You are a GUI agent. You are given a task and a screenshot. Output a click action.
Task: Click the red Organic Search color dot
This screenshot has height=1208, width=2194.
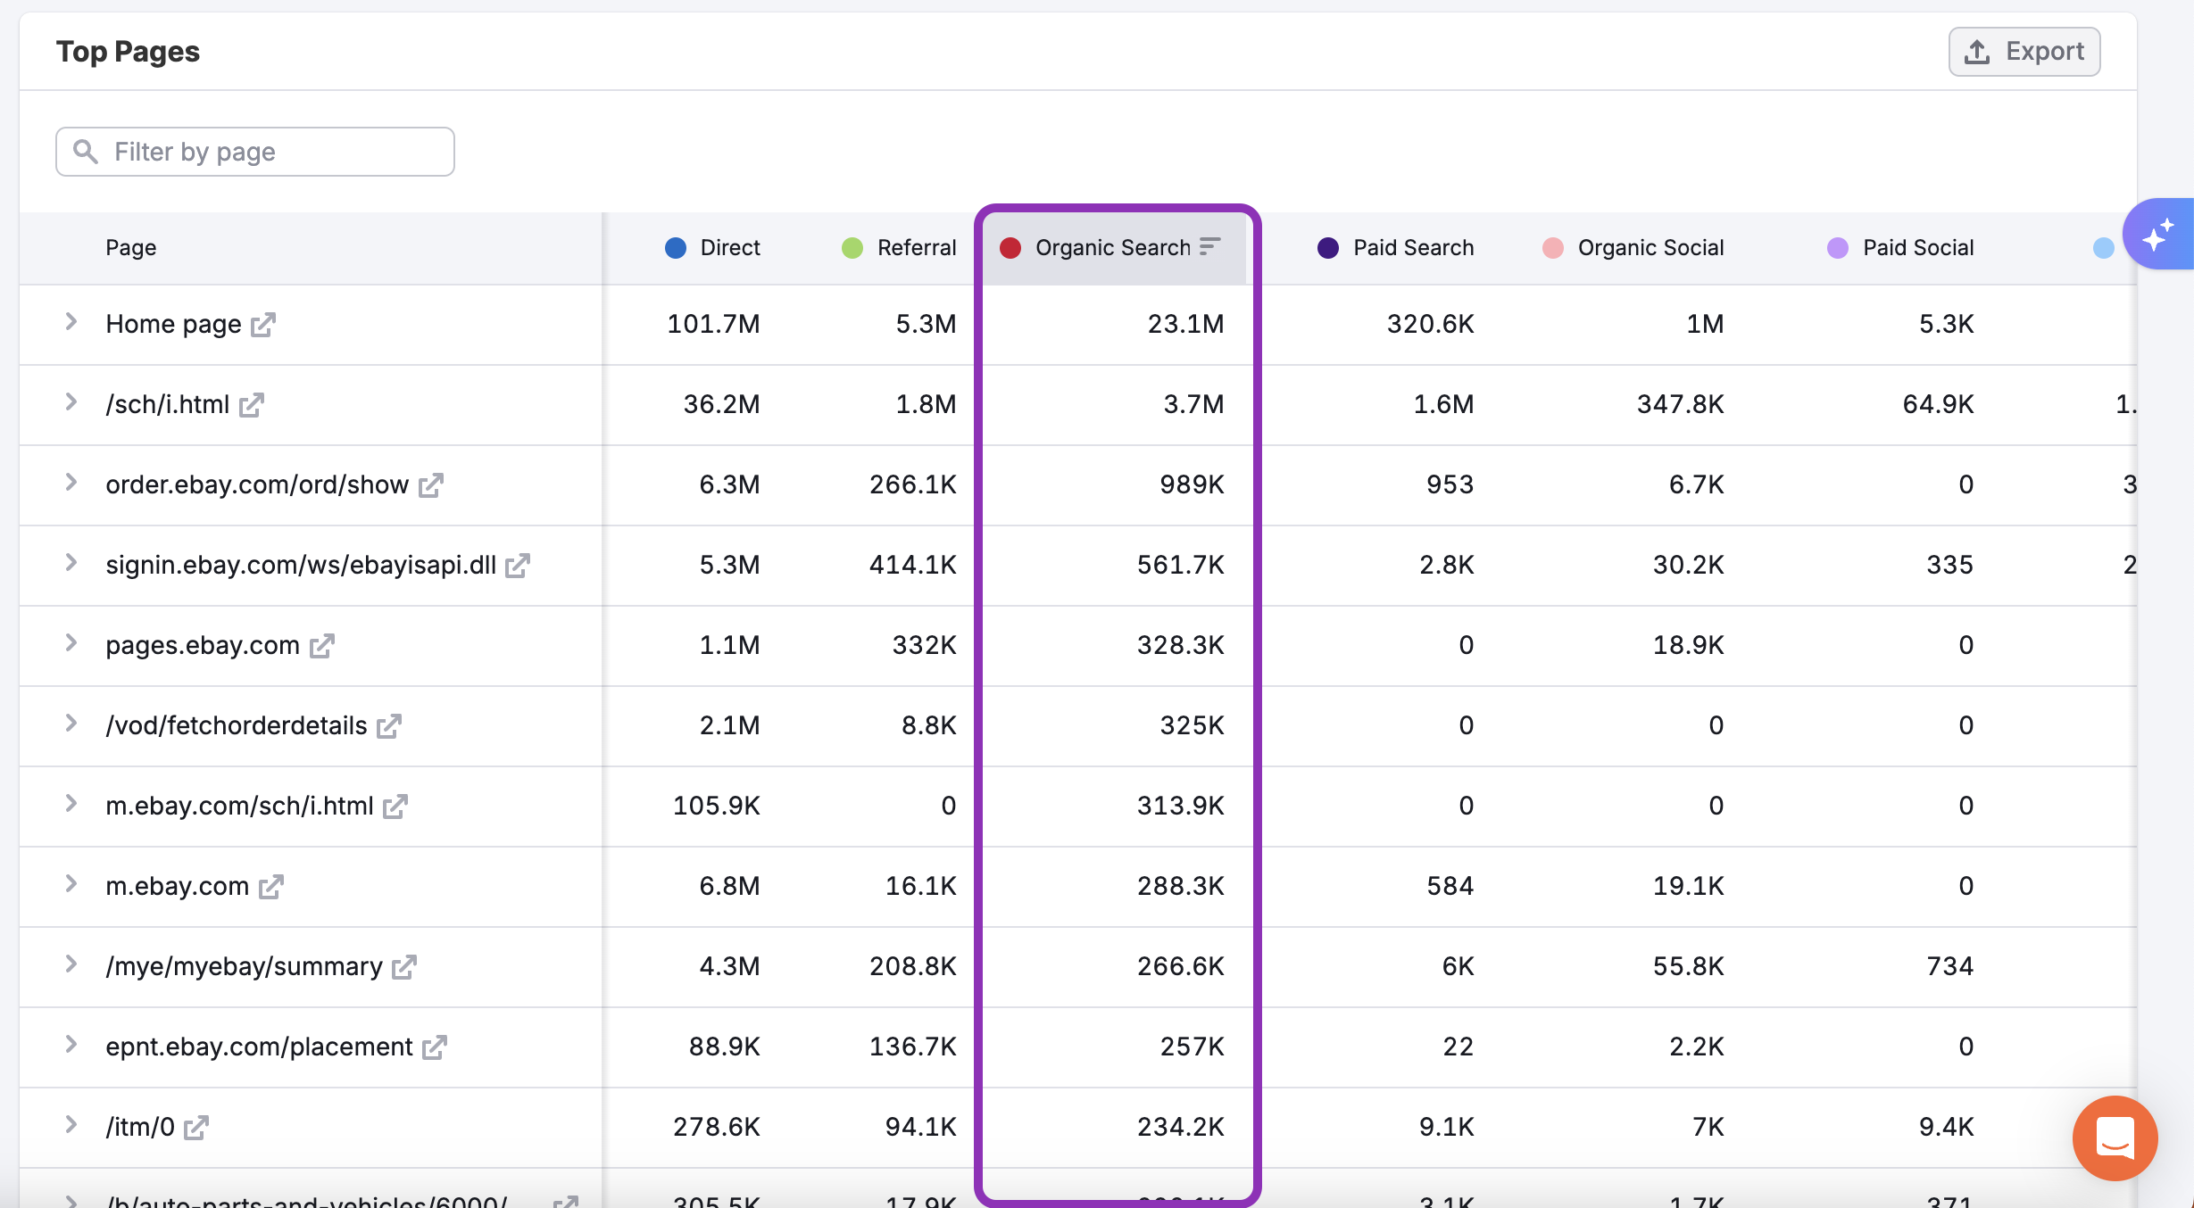[1010, 248]
